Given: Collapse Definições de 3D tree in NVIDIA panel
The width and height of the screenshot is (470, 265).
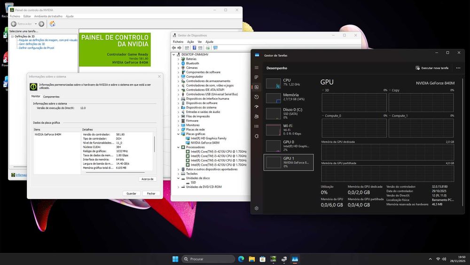Looking at the screenshot, I should [x=12, y=36].
